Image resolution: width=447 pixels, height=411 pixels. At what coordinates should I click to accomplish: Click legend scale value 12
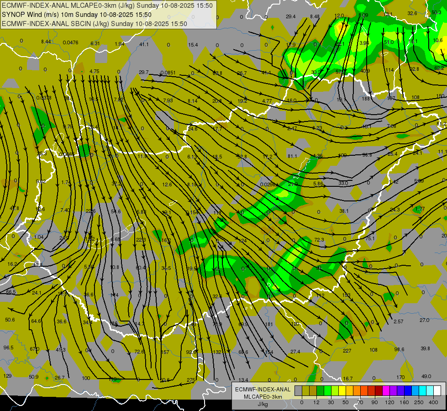pos(316,402)
